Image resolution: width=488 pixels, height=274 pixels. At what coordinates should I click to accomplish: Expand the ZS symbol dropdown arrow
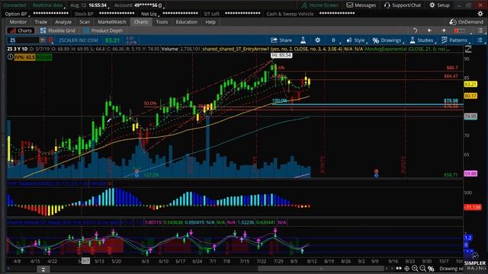pyautogui.click(x=43, y=40)
